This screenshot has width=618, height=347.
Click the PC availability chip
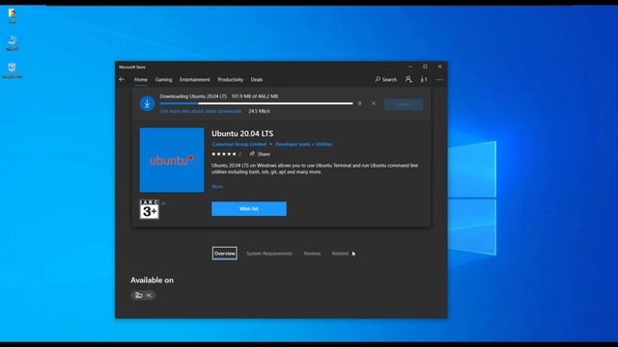pos(143,296)
